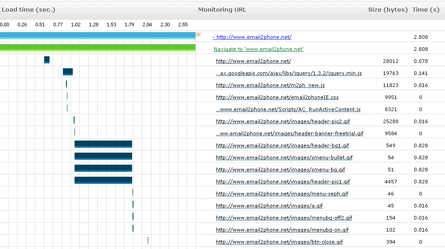Screen dimensions: 445x249
Task: Select the btn-close.gif load marker
Action: pyautogui.click(x=148, y=241)
